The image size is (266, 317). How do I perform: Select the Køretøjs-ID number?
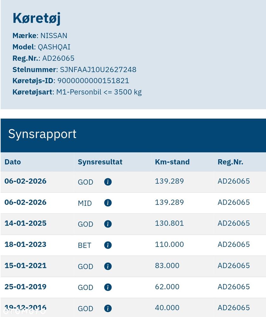(x=93, y=81)
